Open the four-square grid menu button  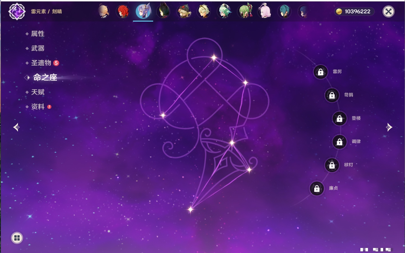(17, 238)
